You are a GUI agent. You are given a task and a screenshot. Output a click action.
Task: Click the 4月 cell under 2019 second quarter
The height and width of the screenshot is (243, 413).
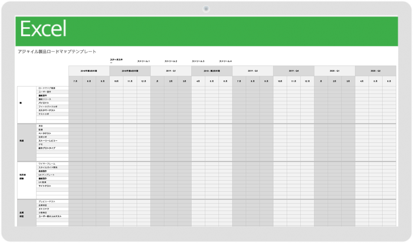(x=198, y=81)
